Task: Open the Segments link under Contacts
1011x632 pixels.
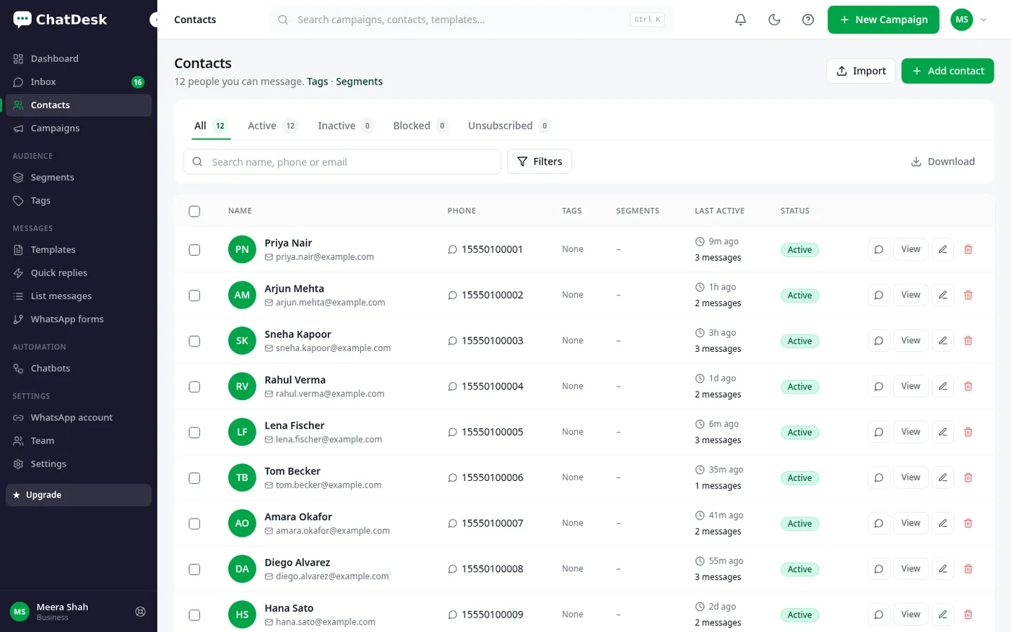Action: coord(359,82)
